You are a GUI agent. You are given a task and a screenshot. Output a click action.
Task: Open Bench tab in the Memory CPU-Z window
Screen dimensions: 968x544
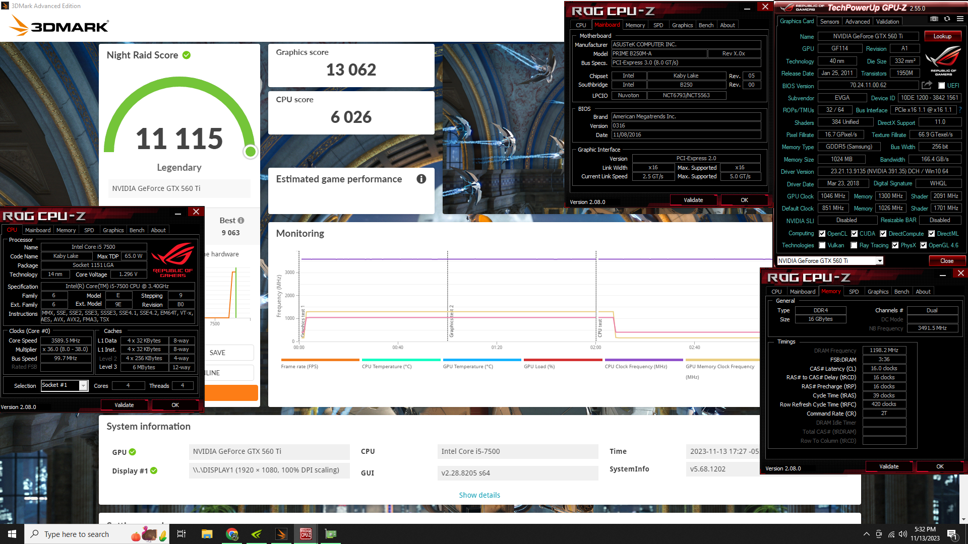[x=901, y=292]
